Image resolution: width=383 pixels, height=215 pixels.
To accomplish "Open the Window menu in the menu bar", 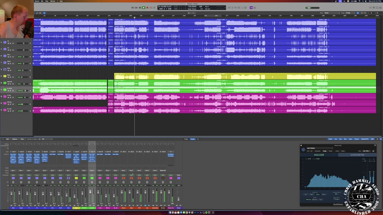I will 53,1.
